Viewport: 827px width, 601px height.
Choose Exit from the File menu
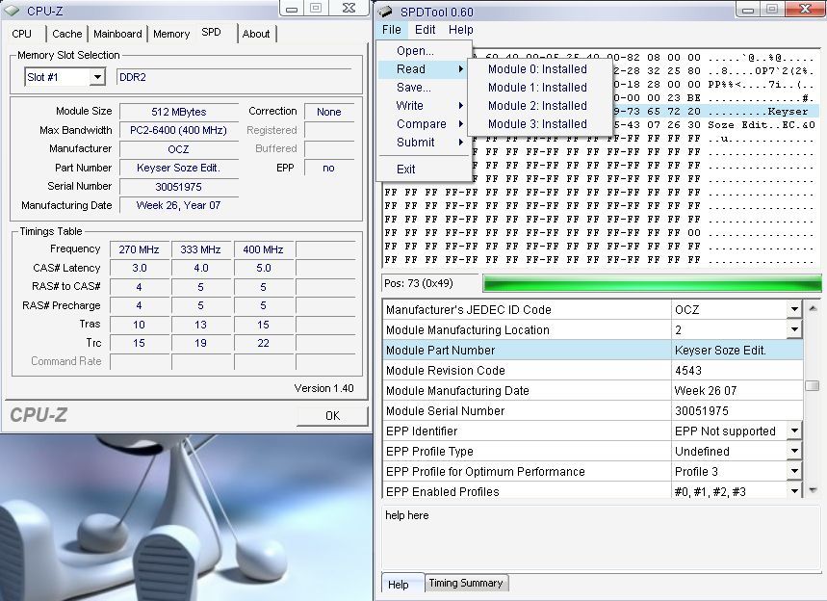pos(424,170)
